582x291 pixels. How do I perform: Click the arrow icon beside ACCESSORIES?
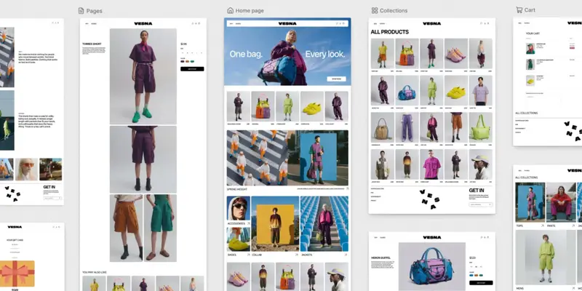point(248,224)
